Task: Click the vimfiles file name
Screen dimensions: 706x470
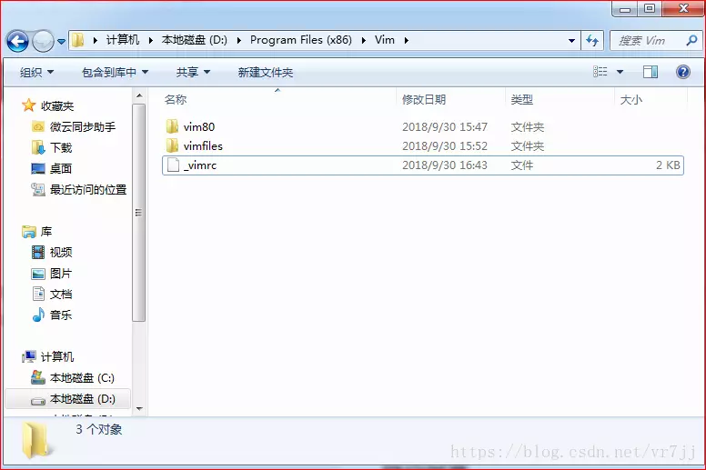Action: (203, 145)
